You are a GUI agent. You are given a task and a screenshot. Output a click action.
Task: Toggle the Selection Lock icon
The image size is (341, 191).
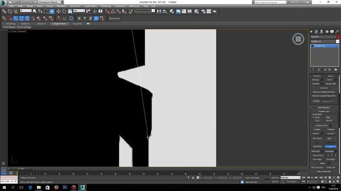(193, 178)
